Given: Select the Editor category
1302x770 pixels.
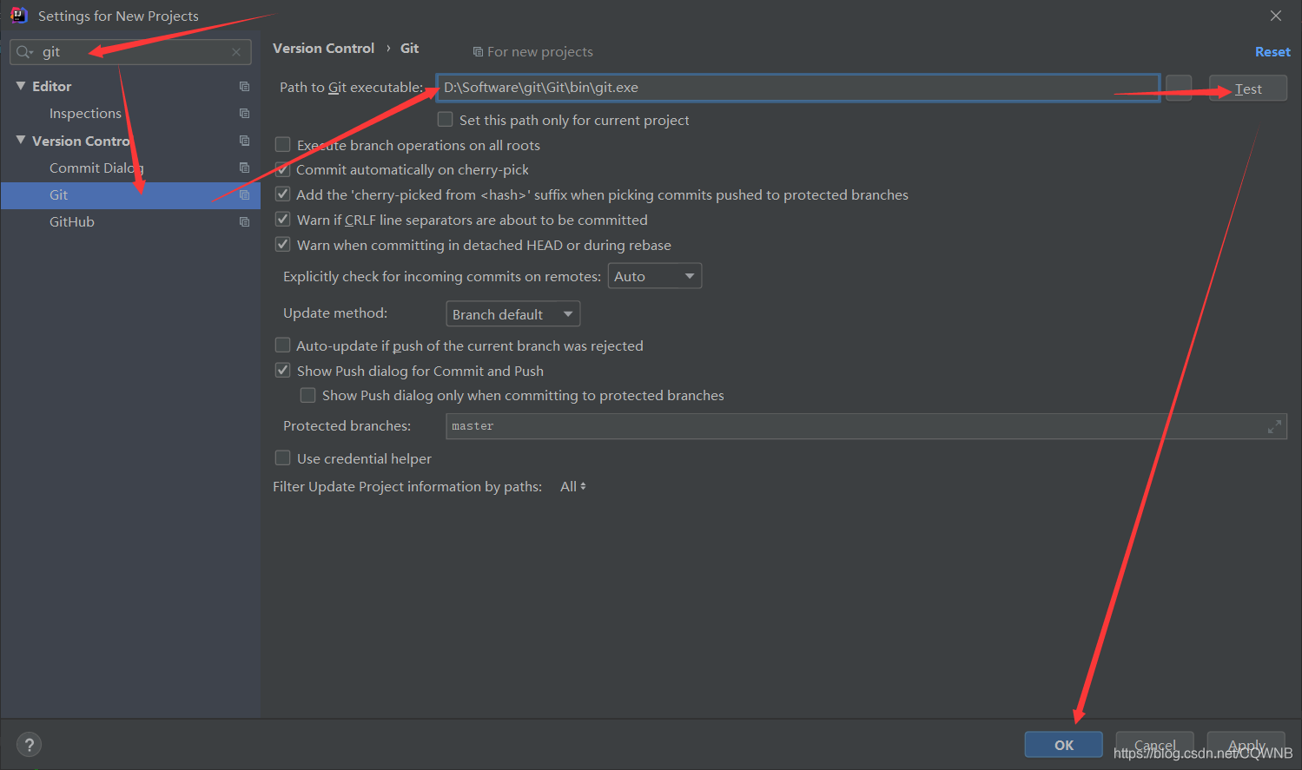Looking at the screenshot, I should [x=52, y=87].
